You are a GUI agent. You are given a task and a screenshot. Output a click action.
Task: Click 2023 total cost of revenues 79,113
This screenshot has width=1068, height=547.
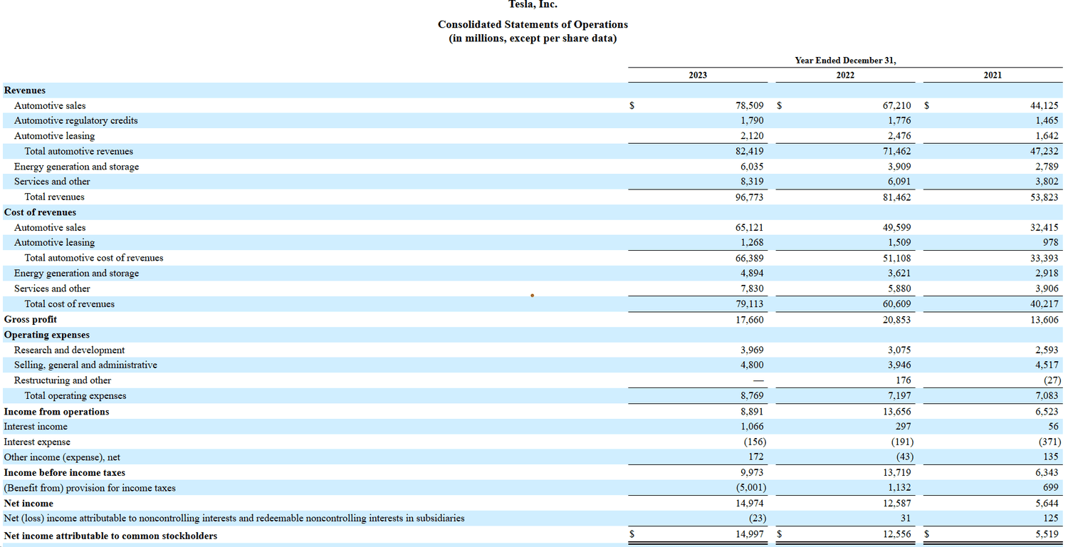pos(749,304)
